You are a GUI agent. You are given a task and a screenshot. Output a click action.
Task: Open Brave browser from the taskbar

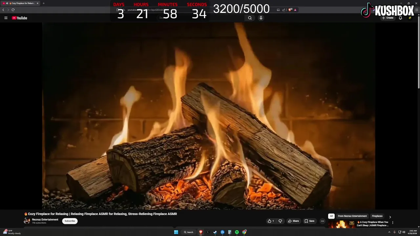tap(201, 232)
